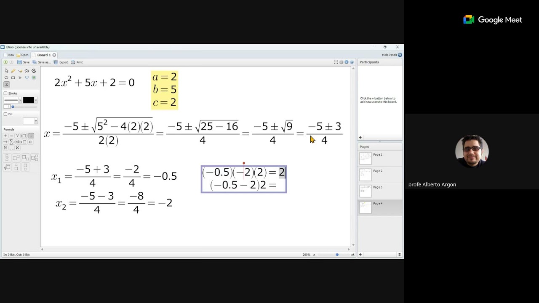The image size is (539, 303).
Task: Insert a square root formula template
Action: point(7,167)
